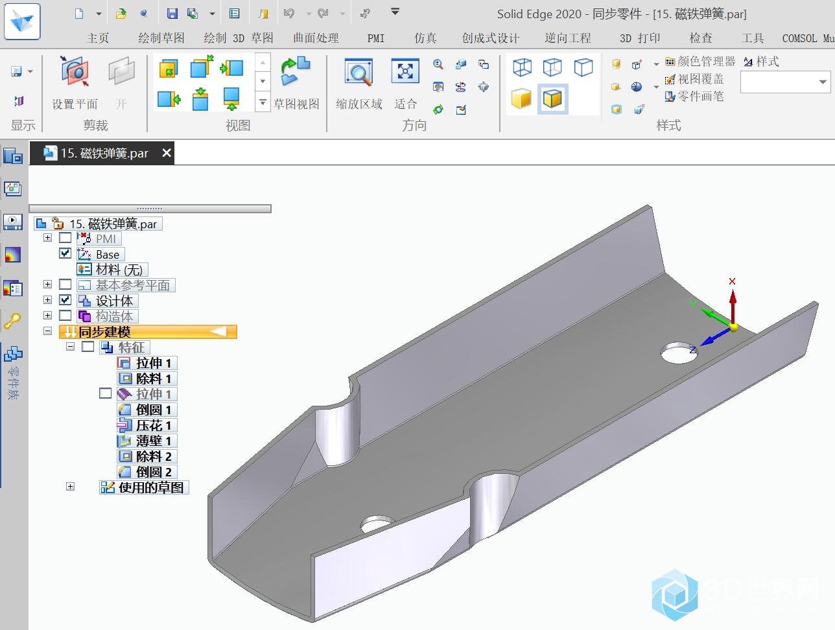
Task: Click the save icon in quick access toolbar
Action: pyautogui.click(x=172, y=14)
